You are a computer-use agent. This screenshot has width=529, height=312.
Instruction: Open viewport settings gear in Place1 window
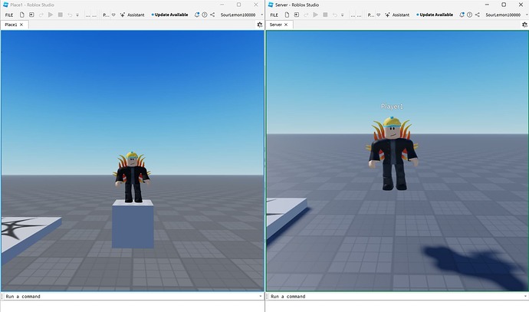260,25
